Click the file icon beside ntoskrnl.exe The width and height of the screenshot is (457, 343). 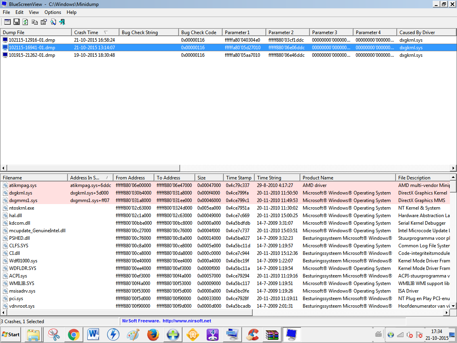[x=5, y=208]
